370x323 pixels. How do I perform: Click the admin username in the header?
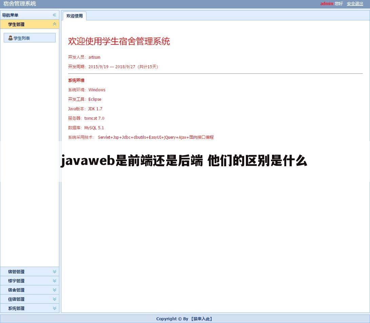tap(327, 3)
